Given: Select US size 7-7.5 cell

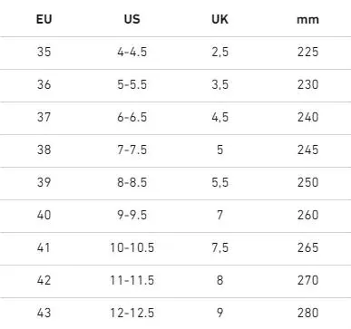Looking at the screenshot, I should pyautogui.click(x=132, y=150).
